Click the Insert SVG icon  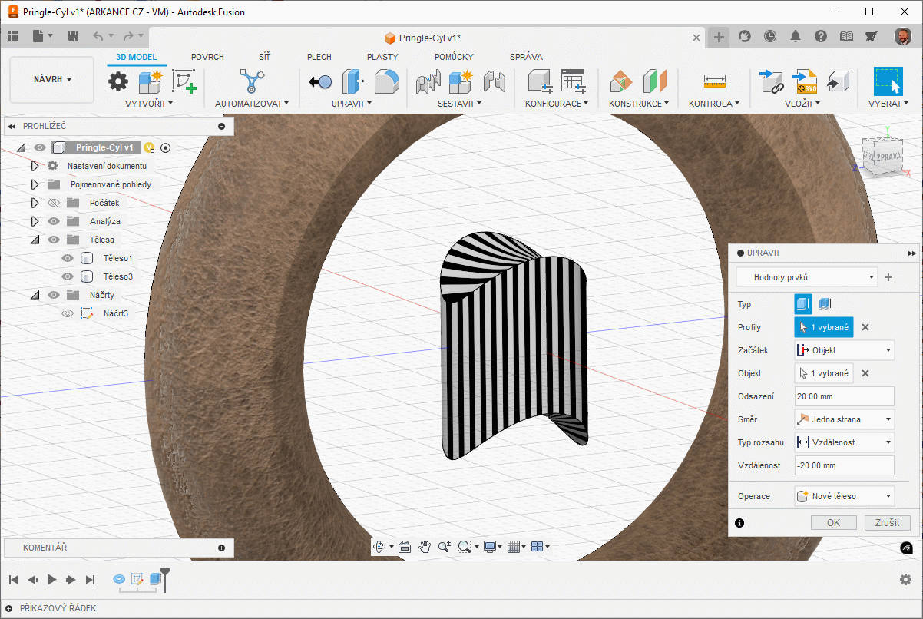click(x=805, y=81)
